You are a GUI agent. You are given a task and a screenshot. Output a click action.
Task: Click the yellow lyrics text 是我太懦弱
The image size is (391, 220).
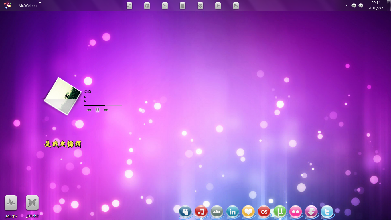coord(63,144)
